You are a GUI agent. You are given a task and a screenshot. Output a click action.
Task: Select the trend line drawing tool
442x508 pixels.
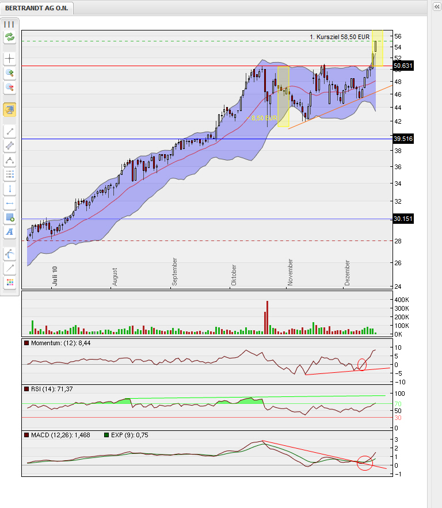10,131
